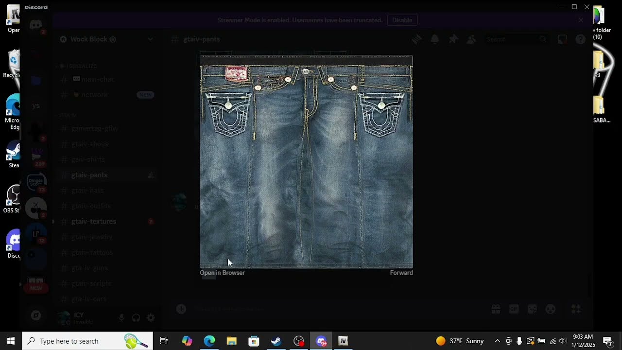Open volume control speaker icon

point(563,341)
